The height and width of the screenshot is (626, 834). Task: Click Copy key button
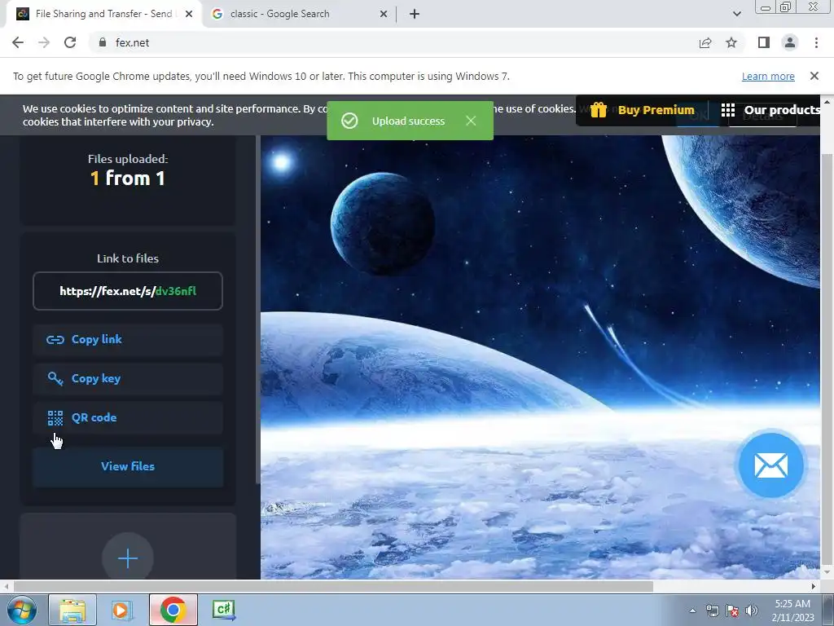click(x=128, y=378)
